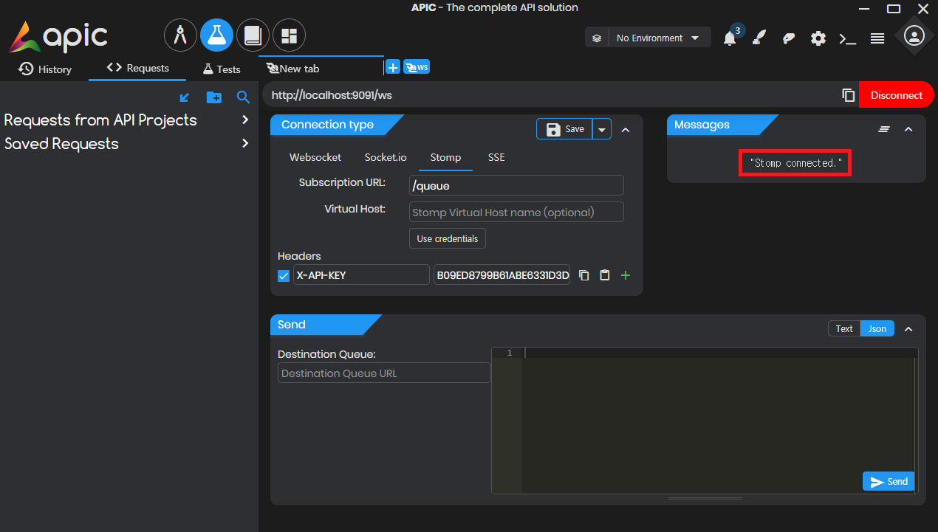The width and height of the screenshot is (938, 532).
Task: Open the Designer compass icon
Action: [x=180, y=35]
